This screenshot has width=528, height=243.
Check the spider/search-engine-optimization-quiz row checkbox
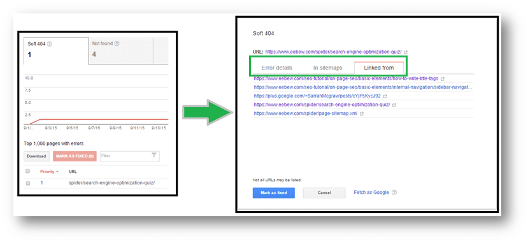[x=28, y=183]
